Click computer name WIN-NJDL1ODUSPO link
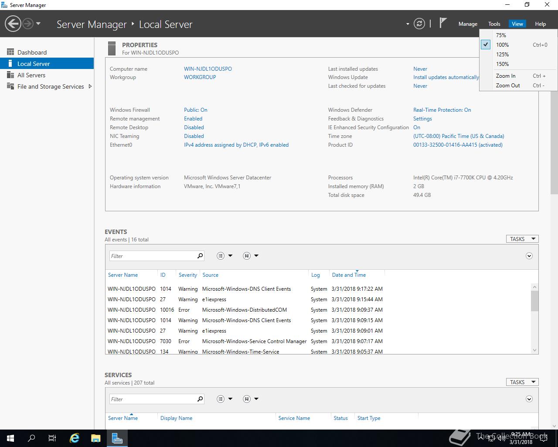Image resolution: width=558 pixels, height=447 pixels. click(208, 69)
